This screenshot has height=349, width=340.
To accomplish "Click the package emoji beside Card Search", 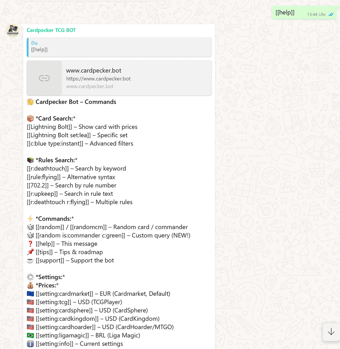I will 30,118.
